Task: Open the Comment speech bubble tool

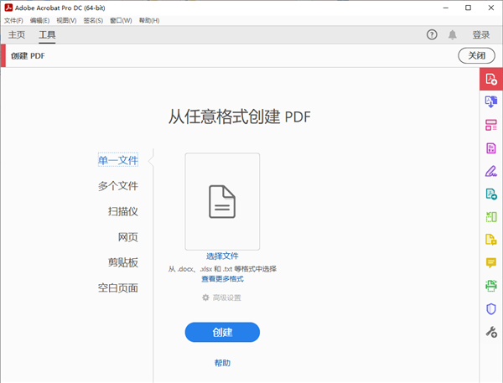Action: tap(490, 262)
